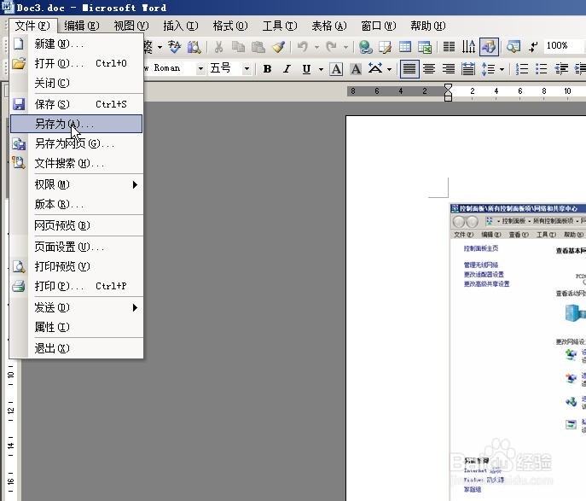Open the line spacing dropdown arrow
The height and width of the screenshot is (501, 586).
point(502,69)
